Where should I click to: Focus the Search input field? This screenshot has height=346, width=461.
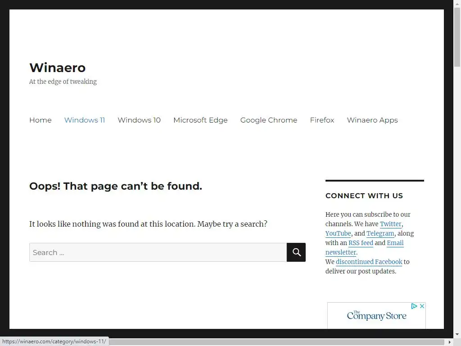tap(158, 252)
